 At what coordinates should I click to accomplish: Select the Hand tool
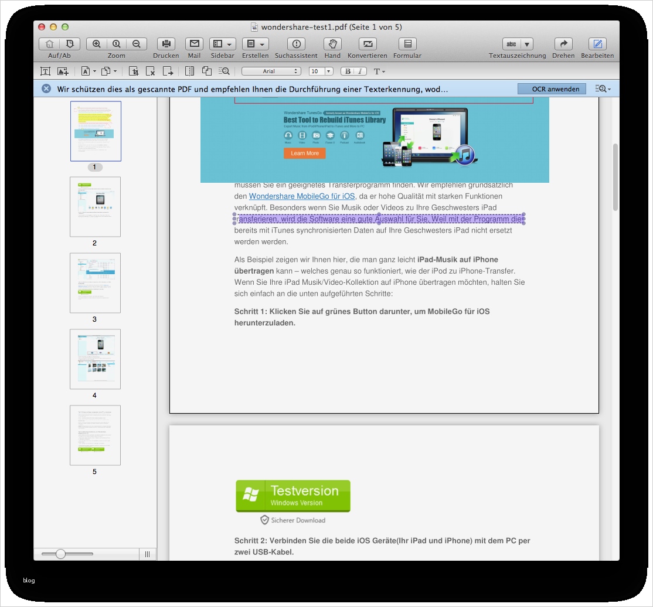coord(333,44)
